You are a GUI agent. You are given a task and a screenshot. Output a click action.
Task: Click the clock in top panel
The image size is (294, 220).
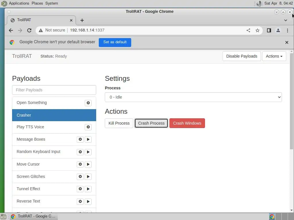pyautogui.click(x=278, y=3)
